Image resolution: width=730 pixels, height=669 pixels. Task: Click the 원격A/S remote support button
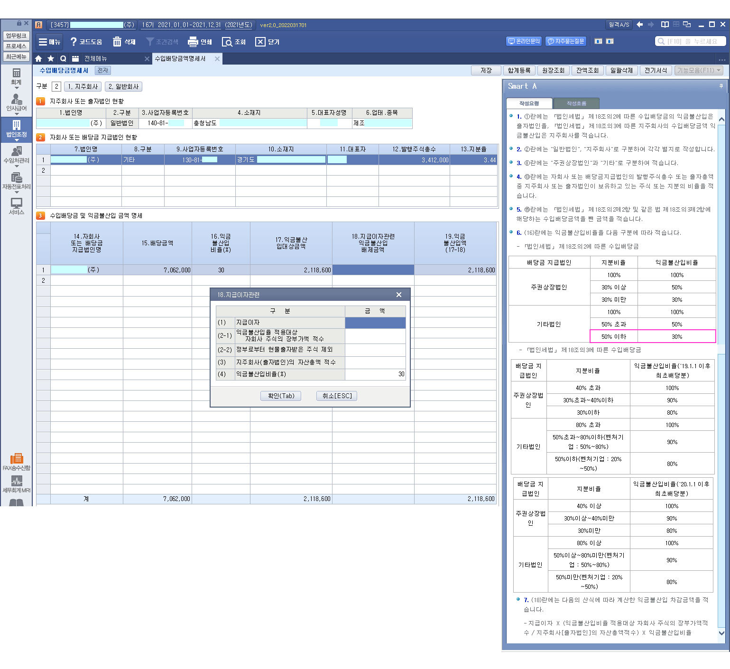click(619, 24)
